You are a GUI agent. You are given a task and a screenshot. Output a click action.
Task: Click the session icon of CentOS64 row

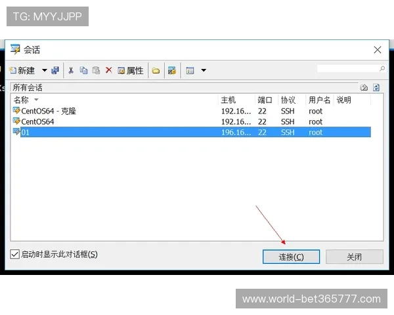(16, 121)
